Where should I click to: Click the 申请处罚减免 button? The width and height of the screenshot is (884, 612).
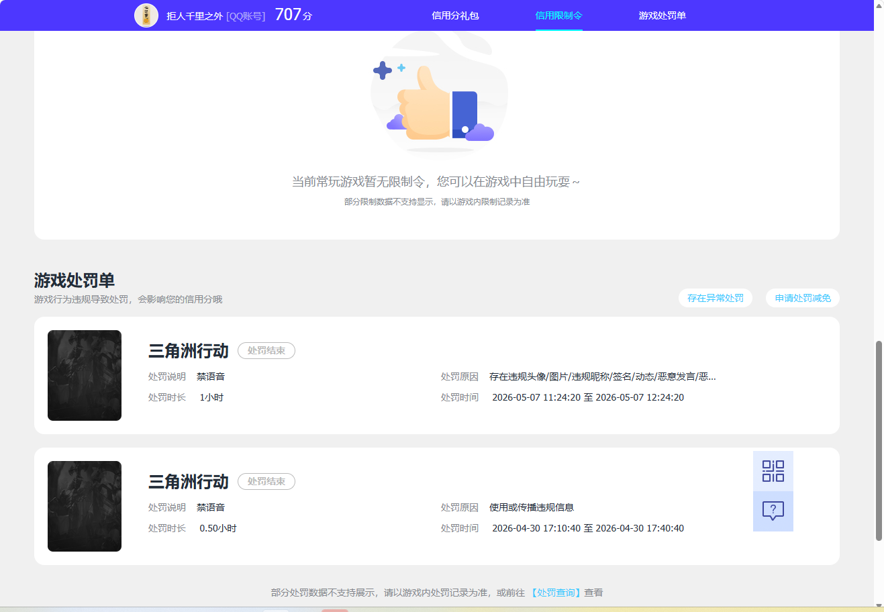803,298
